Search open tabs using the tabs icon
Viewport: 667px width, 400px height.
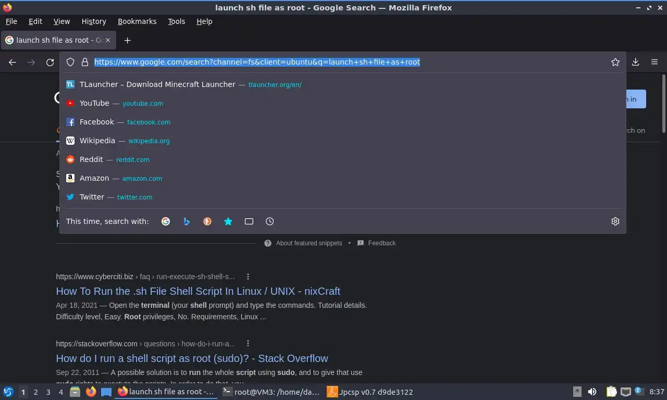(x=249, y=221)
